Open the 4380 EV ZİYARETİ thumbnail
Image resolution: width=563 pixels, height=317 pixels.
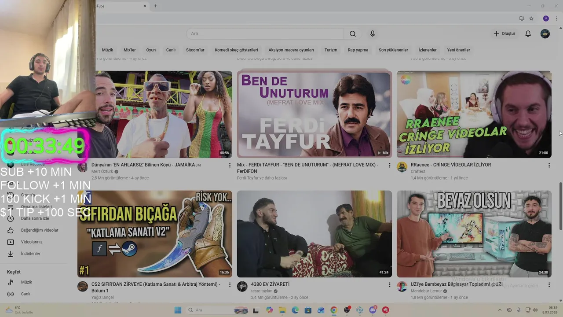[x=314, y=234]
